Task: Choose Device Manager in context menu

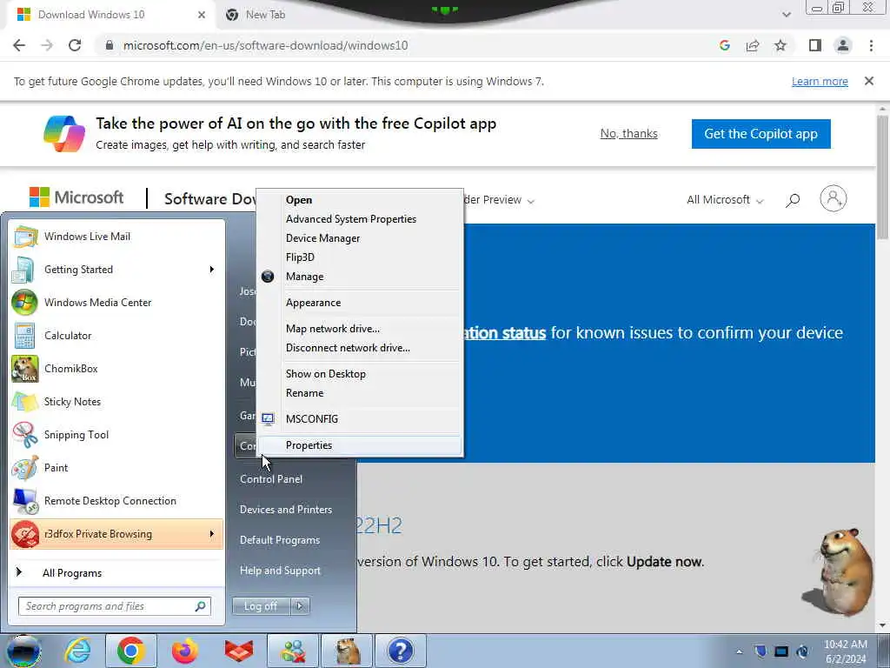Action: click(360, 238)
